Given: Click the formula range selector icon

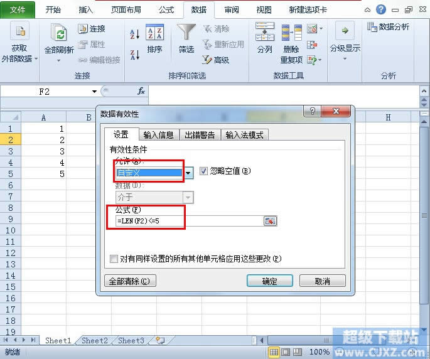Looking at the screenshot, I should [x=271, y=221].
